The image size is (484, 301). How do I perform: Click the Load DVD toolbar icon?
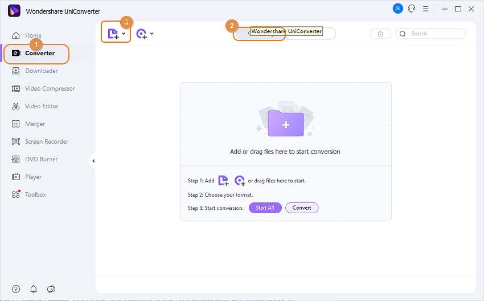coord(142,34)
